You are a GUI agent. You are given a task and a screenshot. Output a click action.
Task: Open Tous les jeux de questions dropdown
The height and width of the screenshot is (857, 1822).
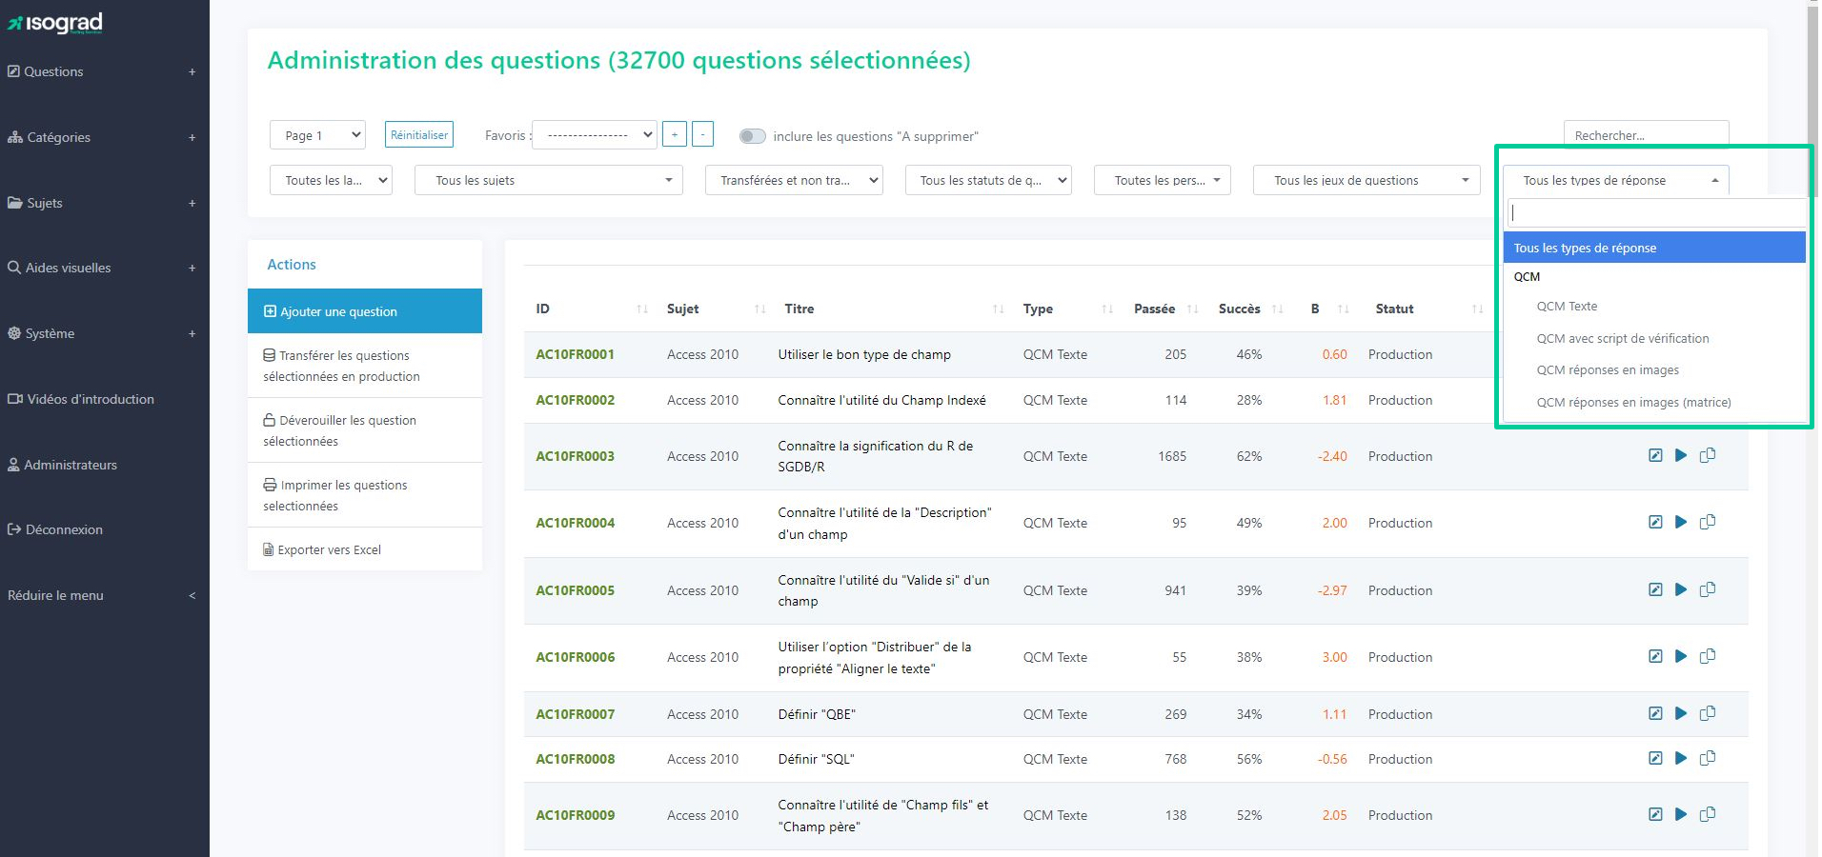[1366, 180]
